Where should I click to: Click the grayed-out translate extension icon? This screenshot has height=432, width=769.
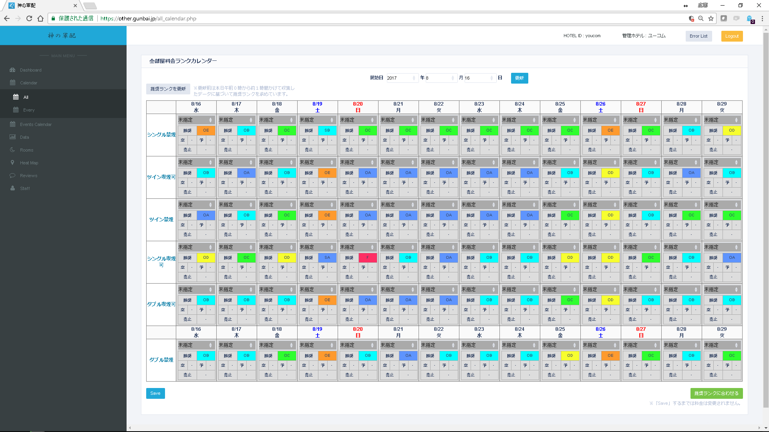click(737, 18)
